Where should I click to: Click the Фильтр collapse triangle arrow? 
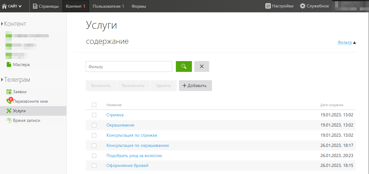coord(354,43)
